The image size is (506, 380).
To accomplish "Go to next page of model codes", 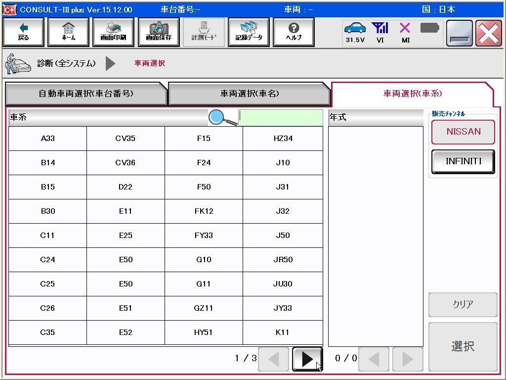I will point(307,359).
